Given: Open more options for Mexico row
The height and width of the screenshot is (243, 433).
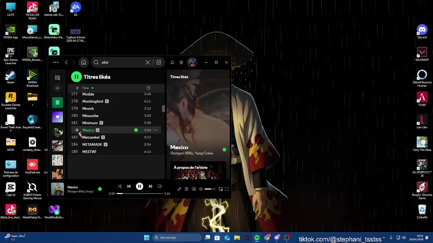Looking at the screenshot, I should (155, 130).
